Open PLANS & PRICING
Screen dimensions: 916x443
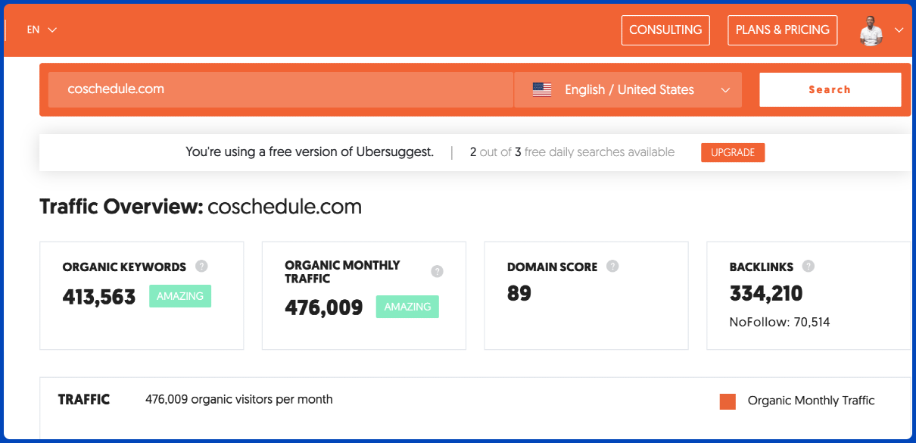coord(782,30)
